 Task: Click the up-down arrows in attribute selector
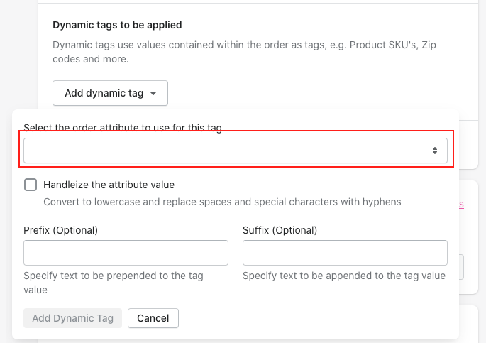point(435,151)
